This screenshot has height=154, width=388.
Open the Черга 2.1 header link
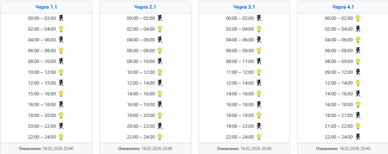coord(145,7)
